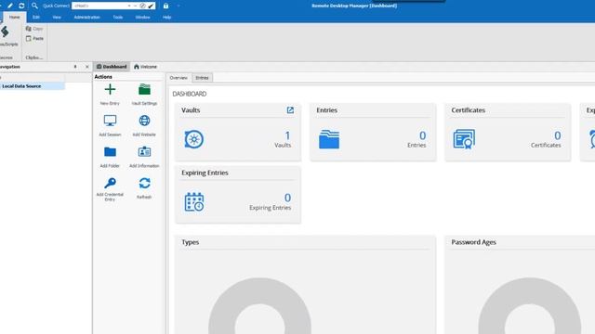Click the Vaults count value 1
Image resolution: width=595 pixels, height=334 pixels.
[x=287, y=135]
